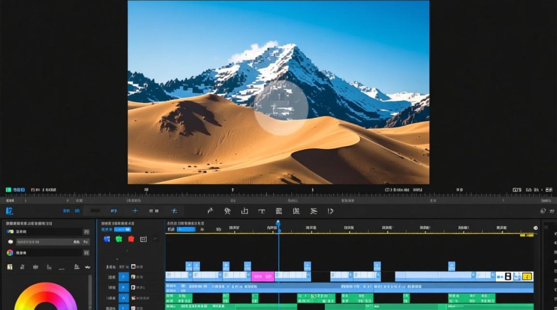Click the magenta clip on the timeline
This screenshot has width=557, height=310.
[x=263, y=277]
